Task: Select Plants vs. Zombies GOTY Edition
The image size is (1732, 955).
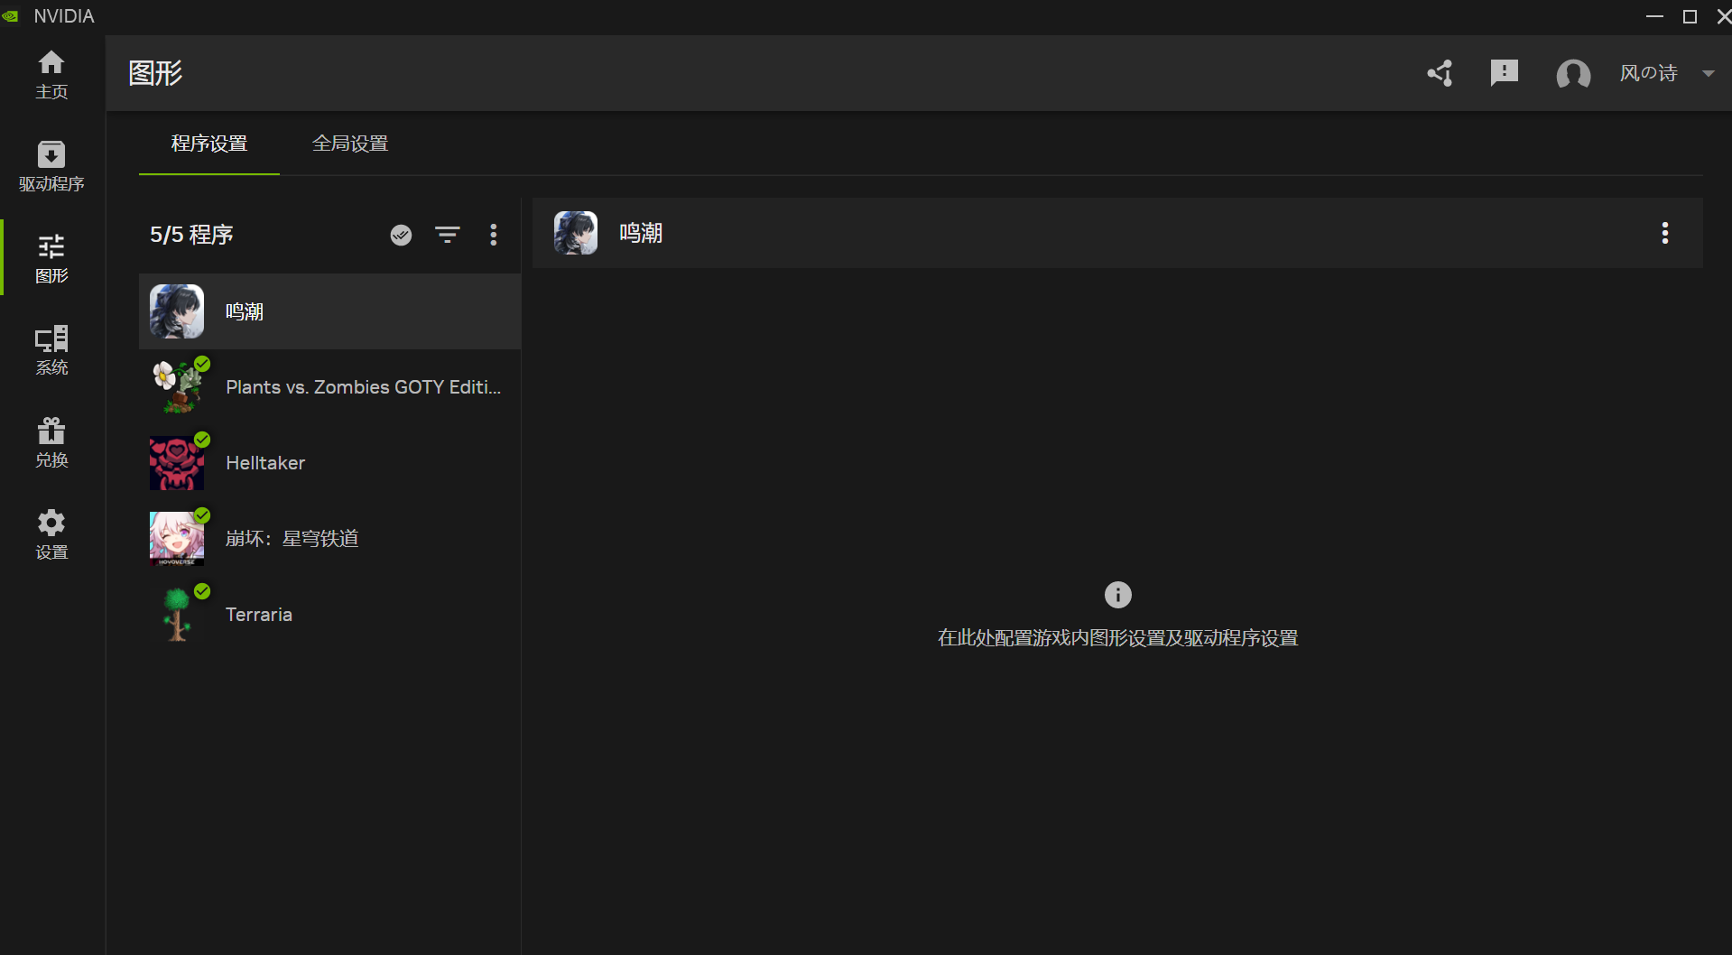Action: click(x=363, y=387)
